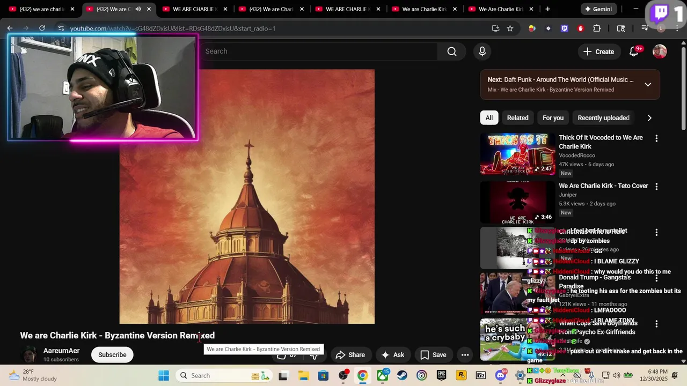Open 7-Zip from the taskbar
The width and height of the screenshot is (687, 386).
pos(481,375)
